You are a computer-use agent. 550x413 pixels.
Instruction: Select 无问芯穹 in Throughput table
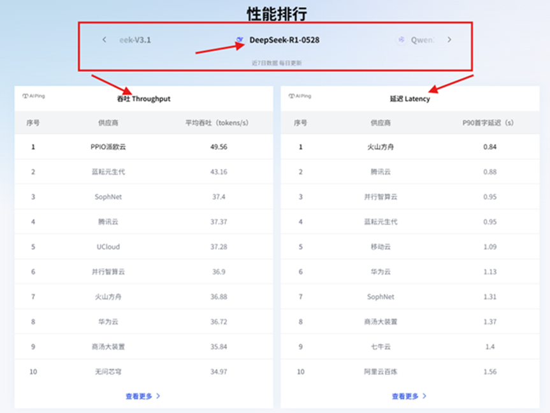(x=108, y=372)
